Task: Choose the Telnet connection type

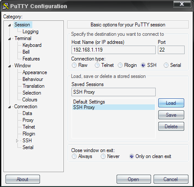Action: tap(97, 65)
